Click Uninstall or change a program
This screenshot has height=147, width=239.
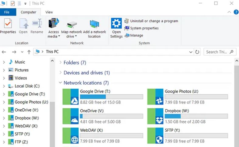151,21
